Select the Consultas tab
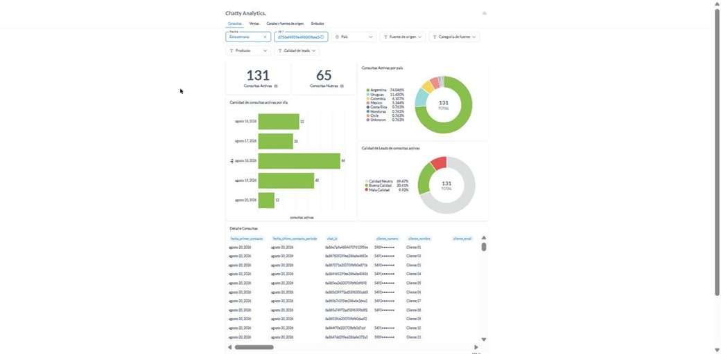The width and height of the screenshot is (721, 354). click(234, 24)
